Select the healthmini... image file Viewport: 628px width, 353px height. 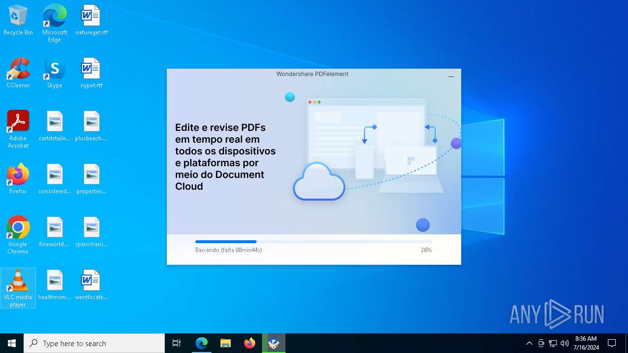click(x=54, y=285)
